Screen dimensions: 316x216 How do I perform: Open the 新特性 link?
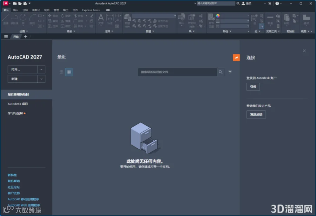[x=12, y=175]
